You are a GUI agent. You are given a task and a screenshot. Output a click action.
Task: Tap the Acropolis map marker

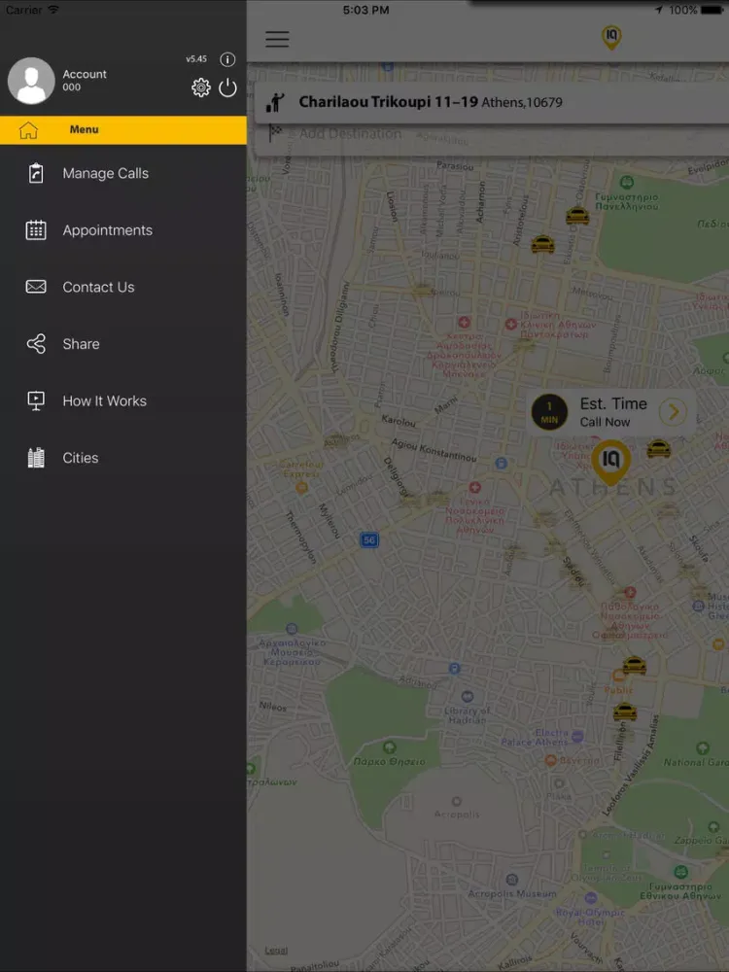point(457,802)
